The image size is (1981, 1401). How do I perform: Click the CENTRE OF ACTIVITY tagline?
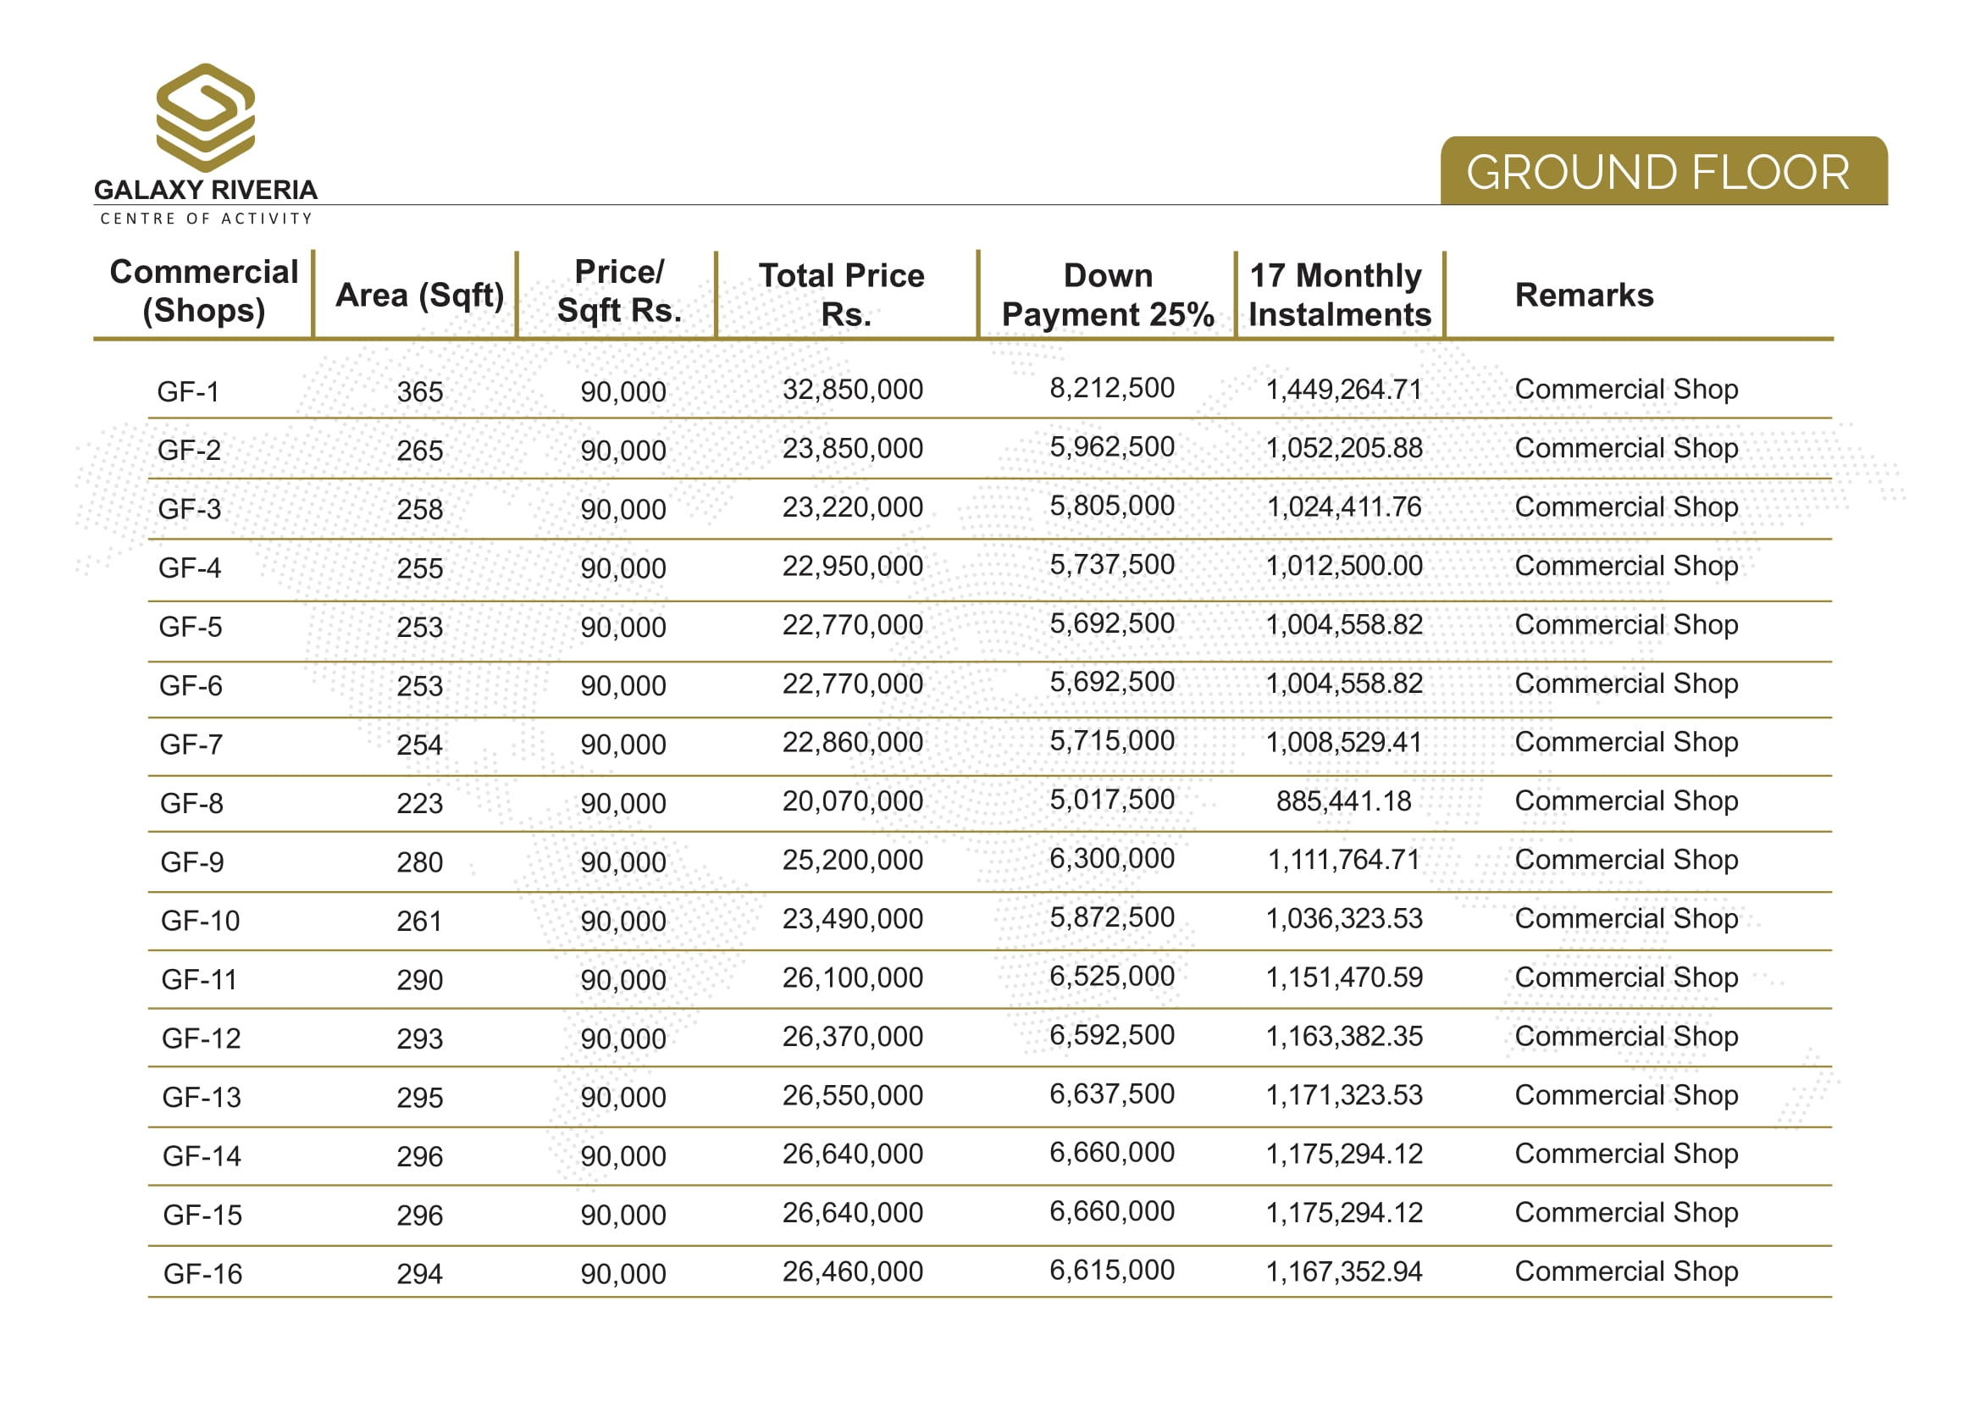tap(205, 219)
